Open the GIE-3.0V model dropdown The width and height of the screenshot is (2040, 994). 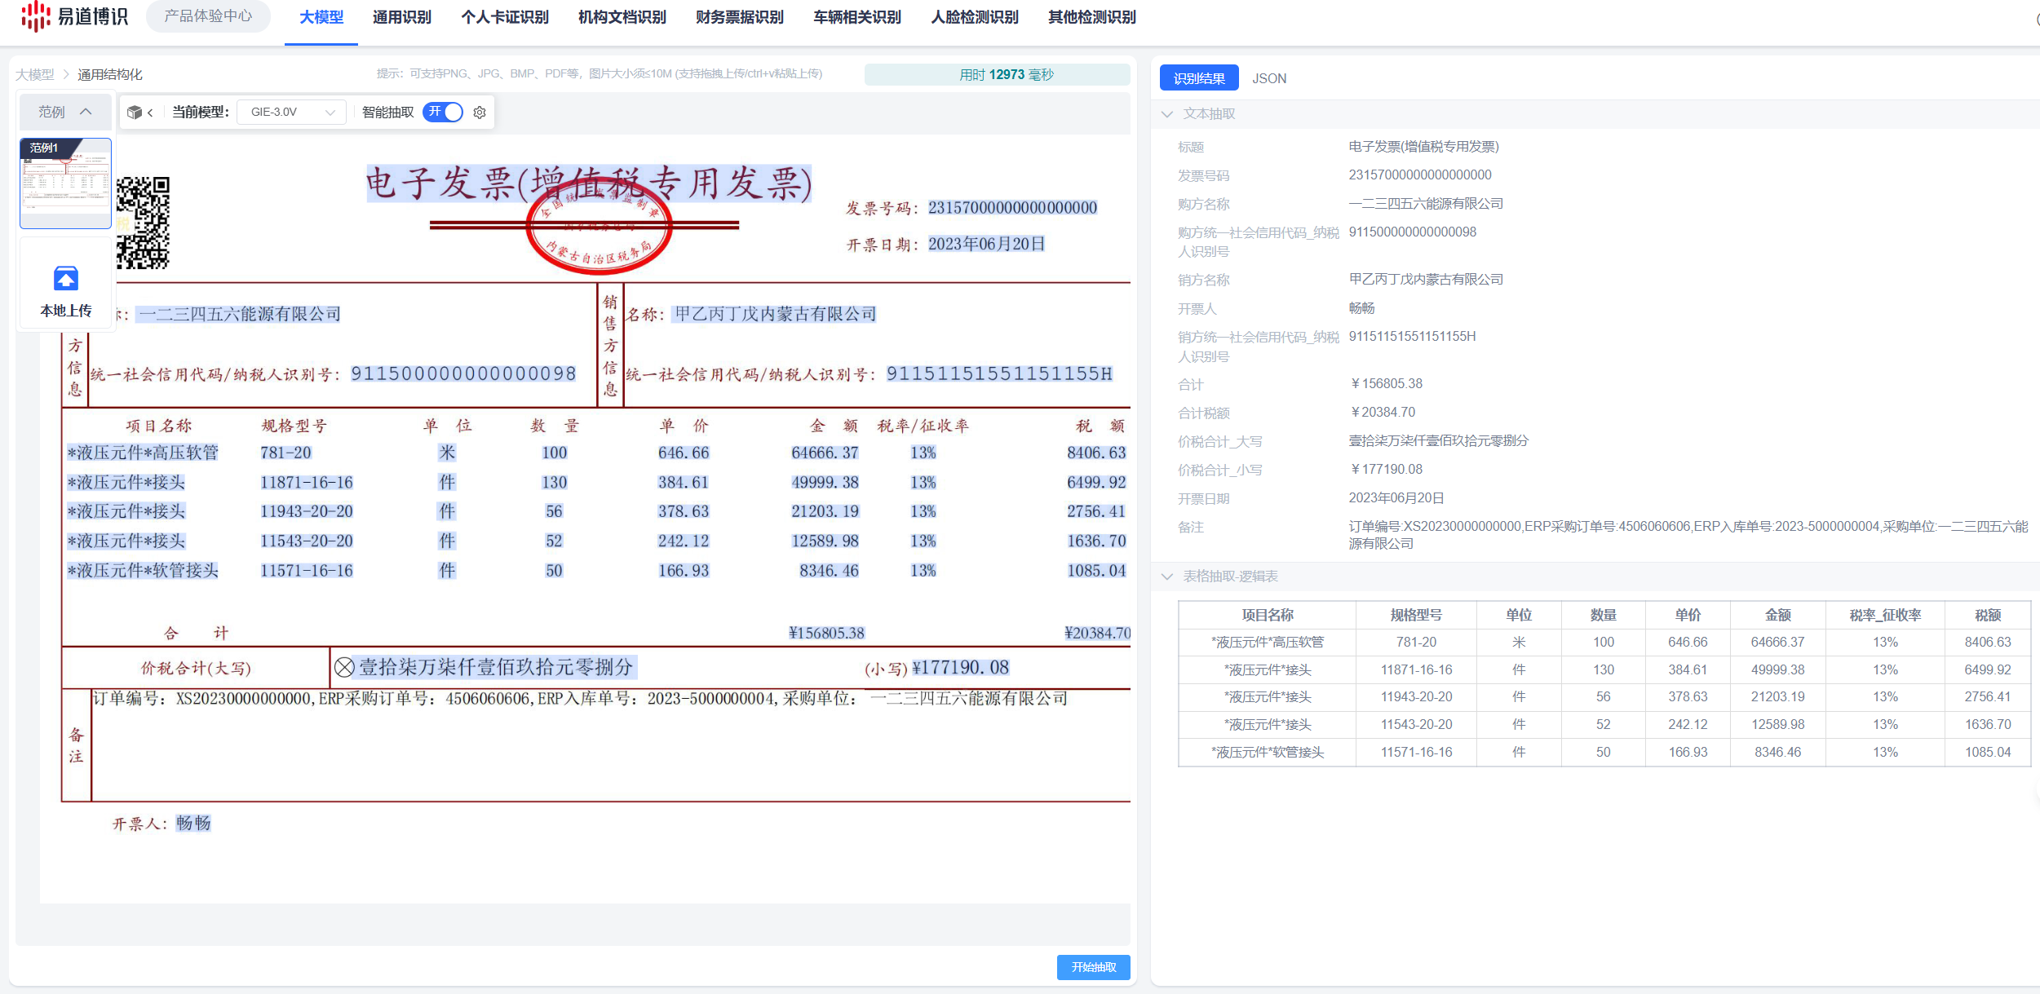(291, 113)
